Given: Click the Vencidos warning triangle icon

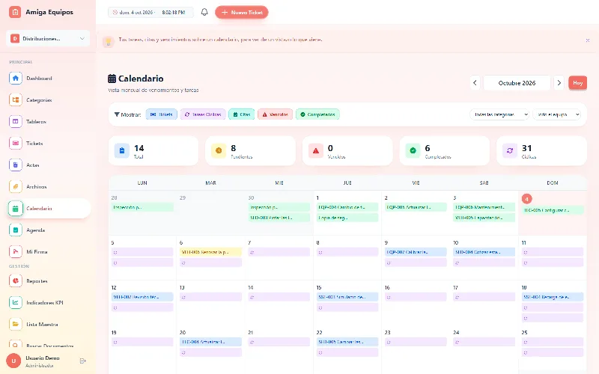Looking at the screenshot, I should (316, 151).
